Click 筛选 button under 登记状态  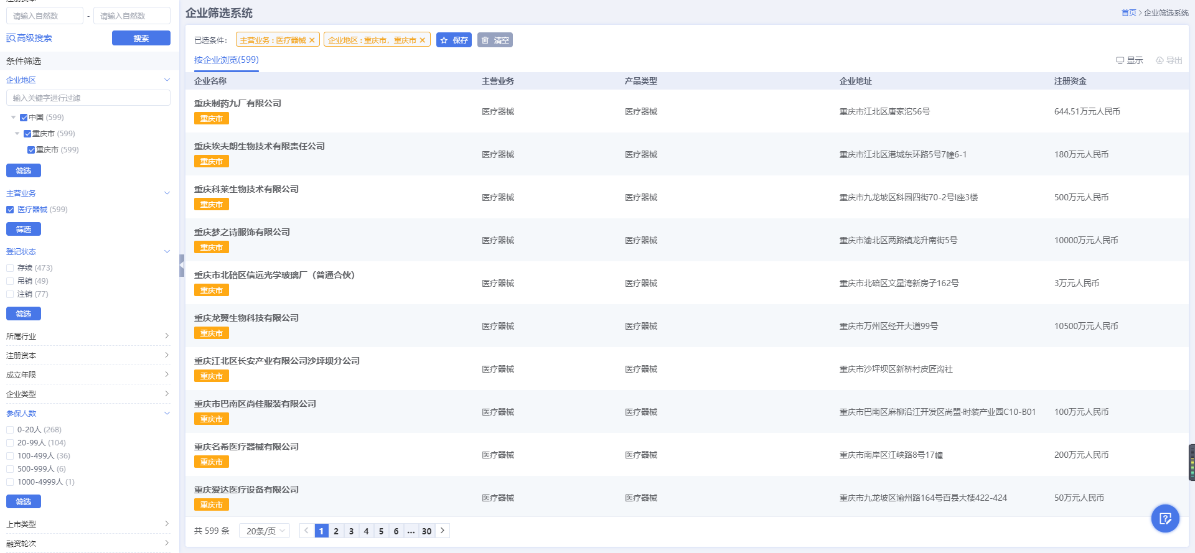click(24, 314)
